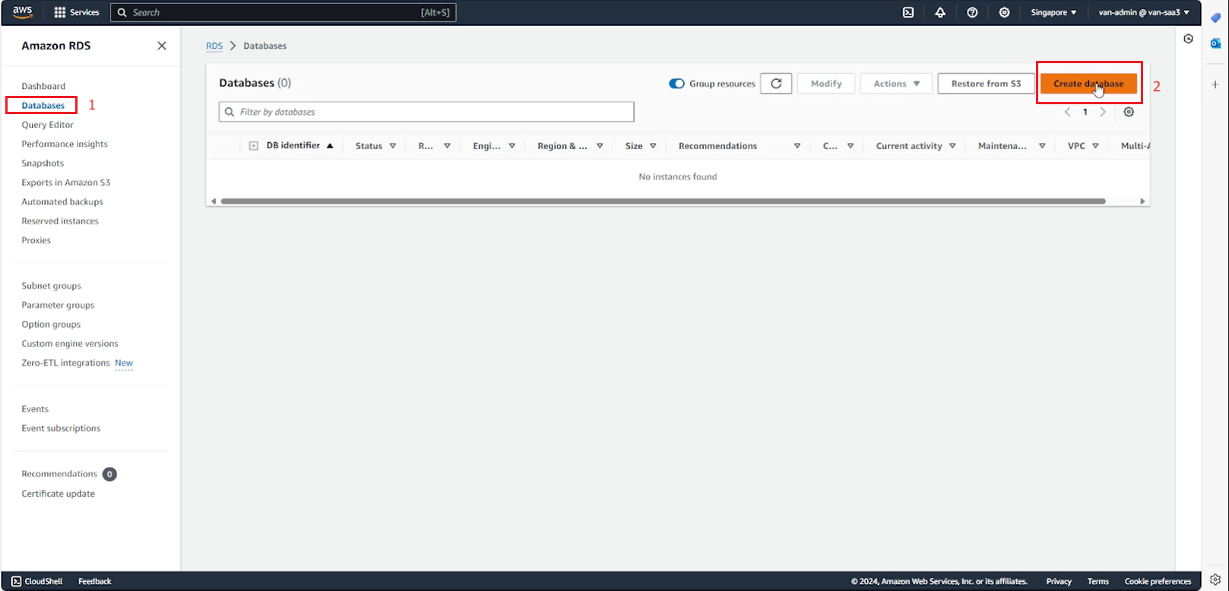The width and height of the screenshot is (1229, 591).
Task: Sort by the Maintenance column
Action: click(1012, 146)
